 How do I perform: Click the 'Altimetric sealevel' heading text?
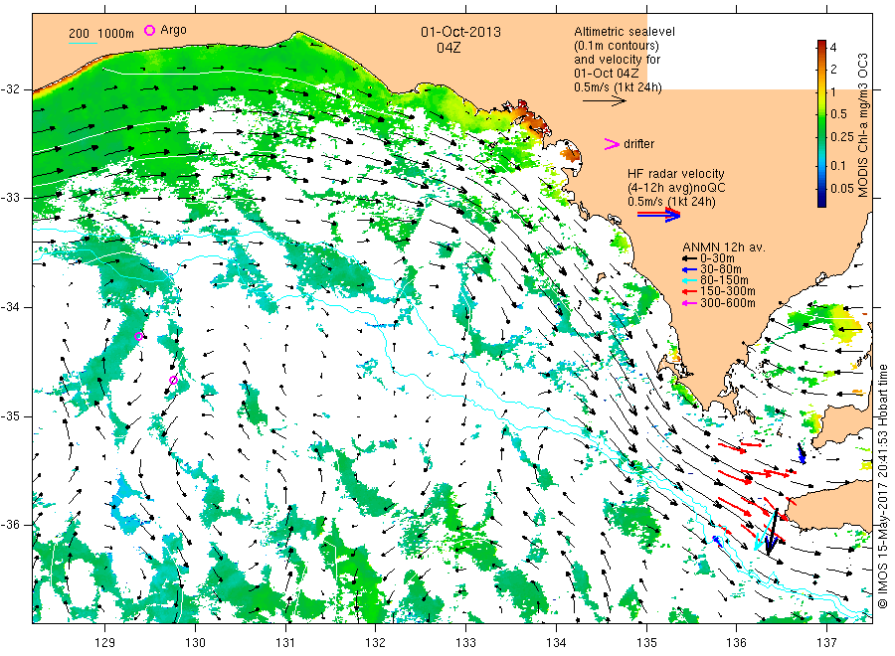[x=625, y=32]
